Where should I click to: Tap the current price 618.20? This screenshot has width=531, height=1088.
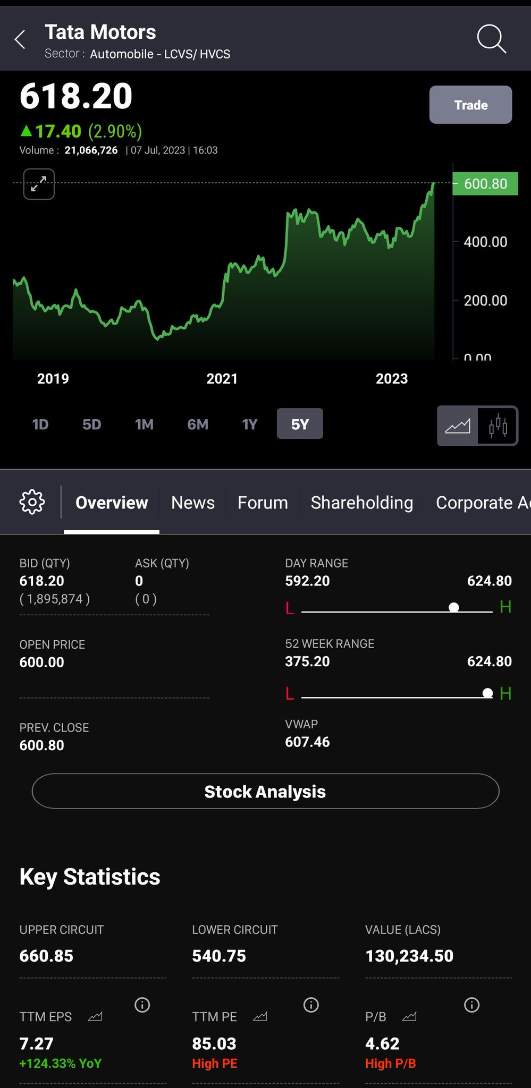coord(76,96)
